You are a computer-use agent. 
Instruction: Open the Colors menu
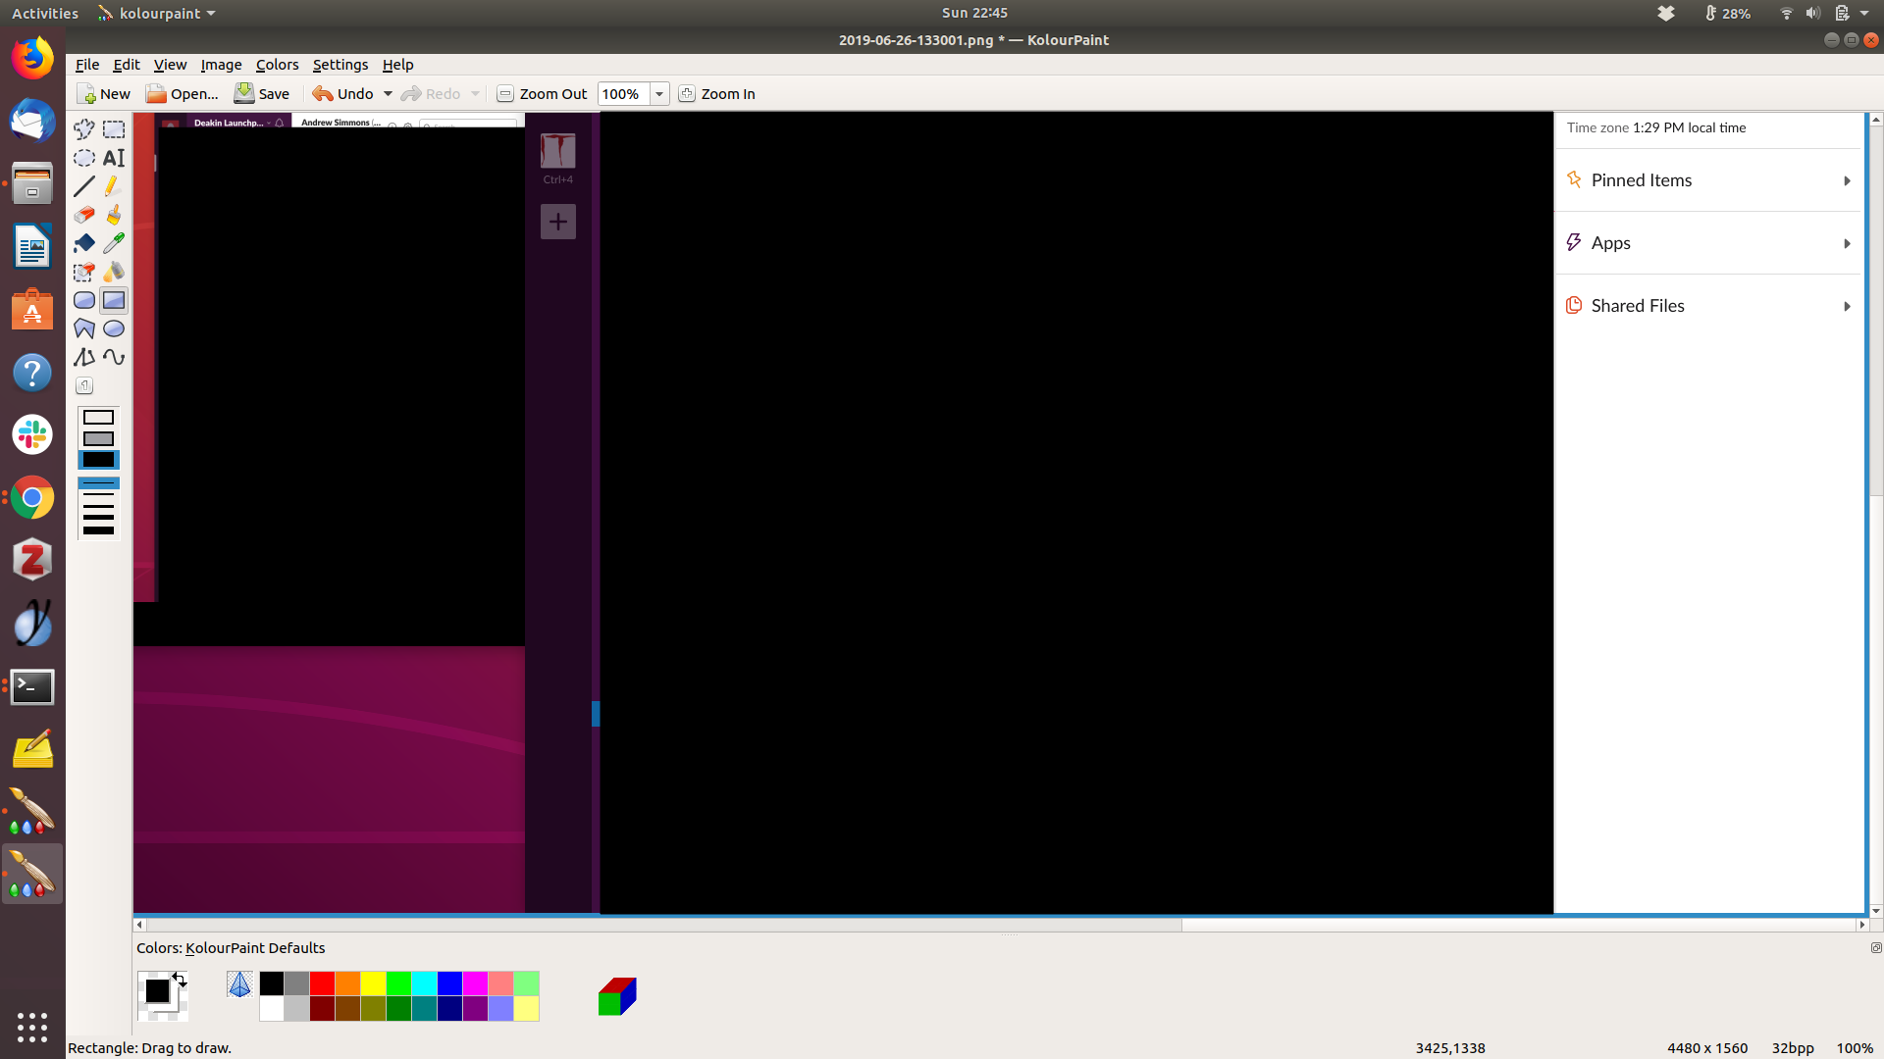[277, 65]
